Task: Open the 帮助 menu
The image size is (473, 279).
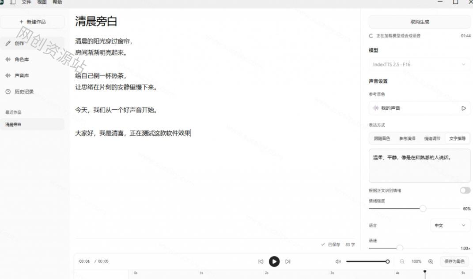Action: click(x=57, y=2)
